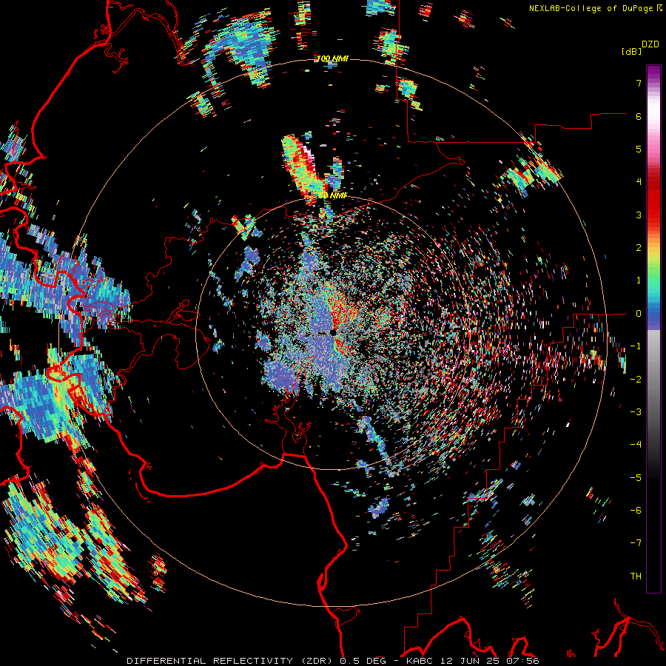Click the -4 tick label on color scale
The image size is (666, 666).
point(636,445)
